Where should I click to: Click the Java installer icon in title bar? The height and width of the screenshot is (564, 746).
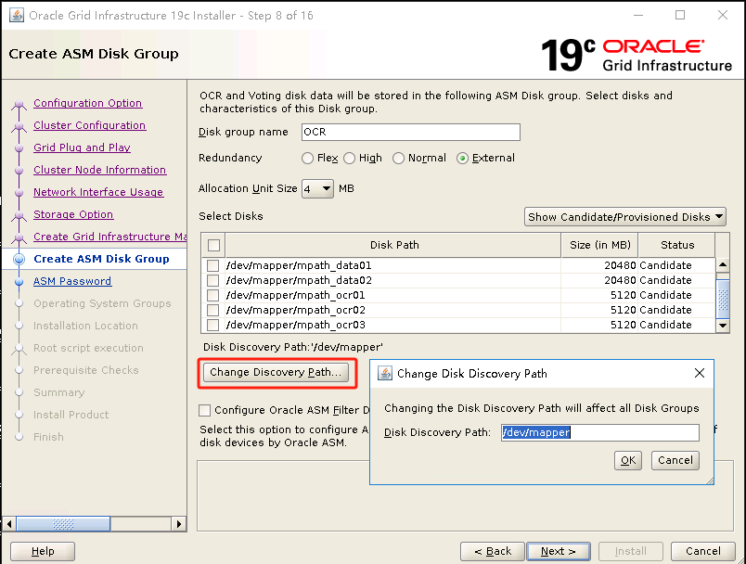[x=17, y=15]
